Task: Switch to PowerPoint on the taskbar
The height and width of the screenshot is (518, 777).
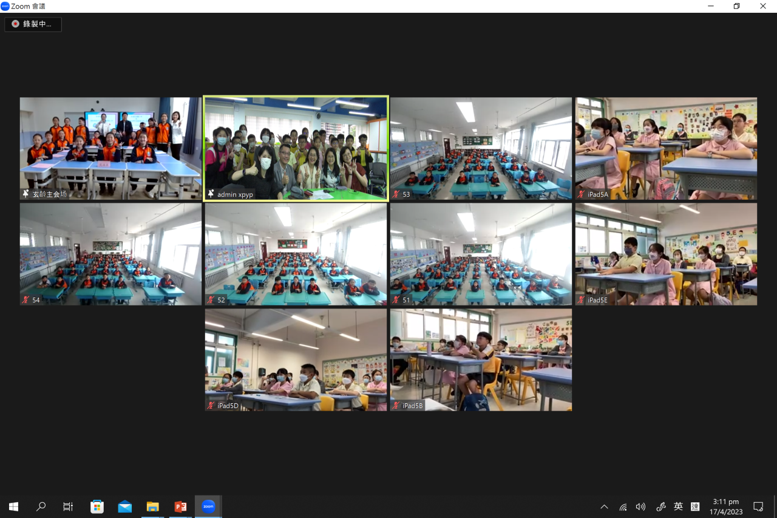Action: pos(180,506)
